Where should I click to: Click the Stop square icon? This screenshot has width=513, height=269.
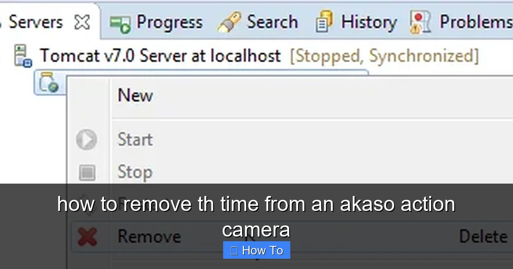[x=87, y=173]
